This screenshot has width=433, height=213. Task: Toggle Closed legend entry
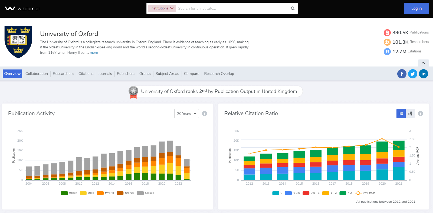pyautogui.click(x=146, y=193)
